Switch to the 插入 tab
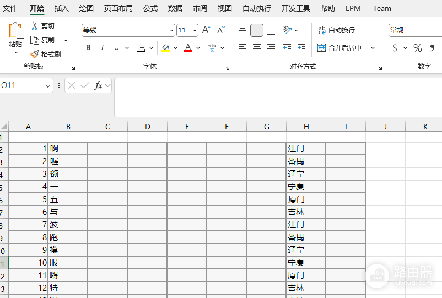The image size is (442, 298). pos(62,8)
